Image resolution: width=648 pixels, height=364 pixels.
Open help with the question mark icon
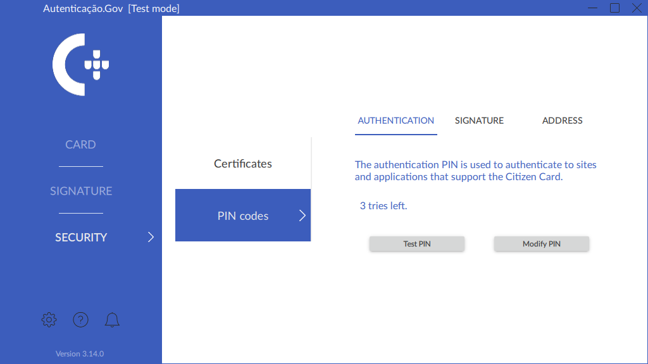(x=80, y=320)
